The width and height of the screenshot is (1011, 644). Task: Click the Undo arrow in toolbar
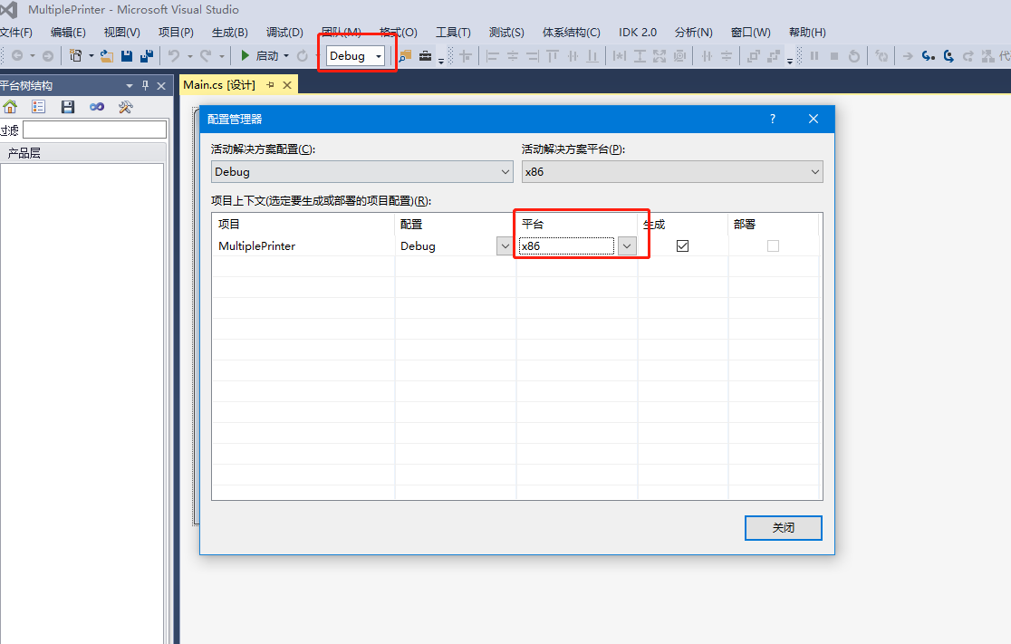173,56
